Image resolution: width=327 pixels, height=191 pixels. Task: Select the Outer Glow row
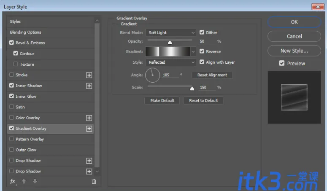[51, 150]
